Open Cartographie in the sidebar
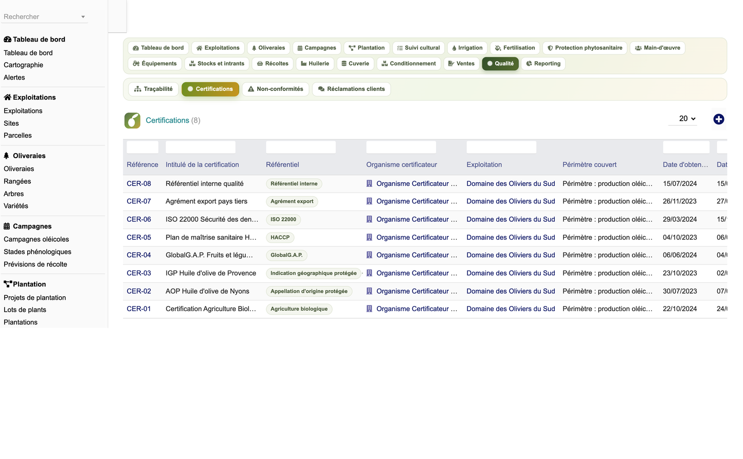Screen dimensions: 743x459 23,65
